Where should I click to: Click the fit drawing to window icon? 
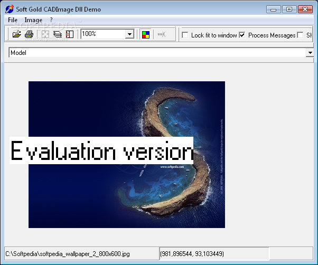point(45,34)
